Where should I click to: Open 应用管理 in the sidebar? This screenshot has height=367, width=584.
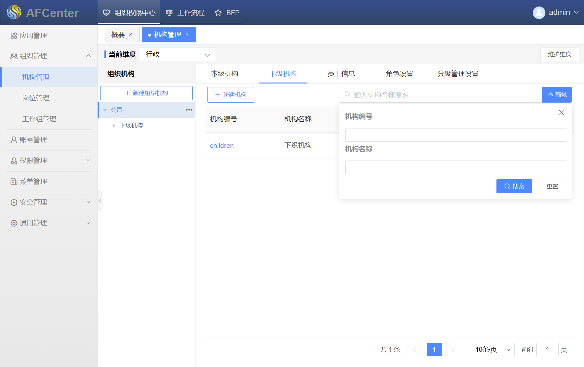33,36
